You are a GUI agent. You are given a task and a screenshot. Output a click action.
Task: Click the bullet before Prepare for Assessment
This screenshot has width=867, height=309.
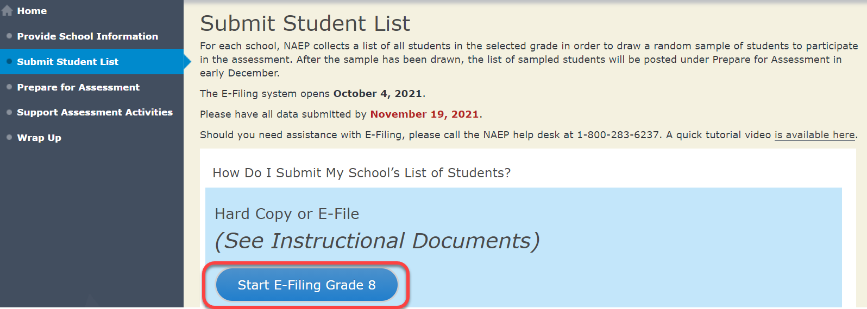click(x=9, y=87)
